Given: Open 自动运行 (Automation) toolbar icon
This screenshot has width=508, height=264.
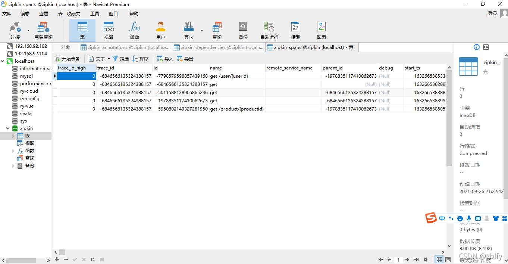Looking at the screenshot, I should click(x=269, y=30).
